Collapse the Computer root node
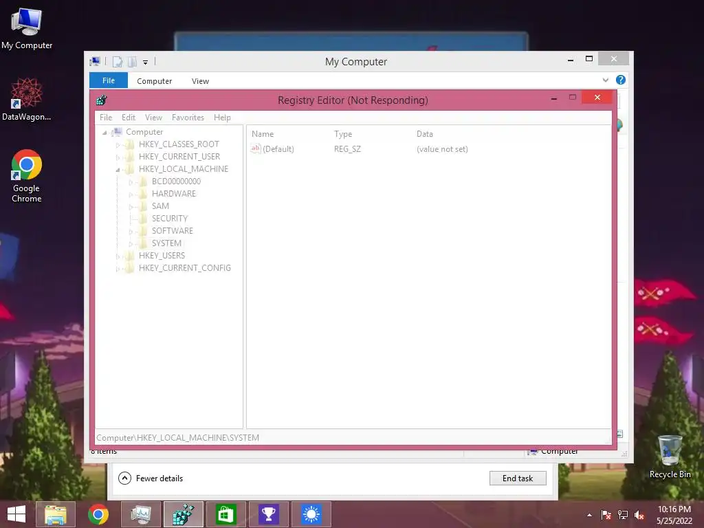This screenshot has height=528, width=704. (x=105, y=133)
